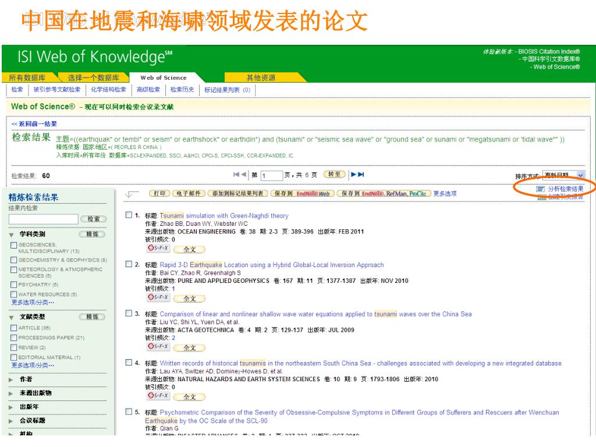Click 更多选项 link in toolbar
The image size is (596, 447).
[445, 193]
